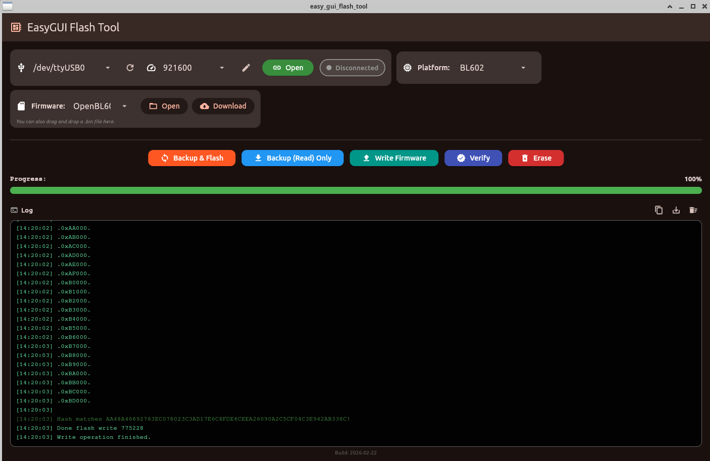Click the 'EasyGUI Flash Tool' title text
710x461 pixels.
[x=73, y=27]
